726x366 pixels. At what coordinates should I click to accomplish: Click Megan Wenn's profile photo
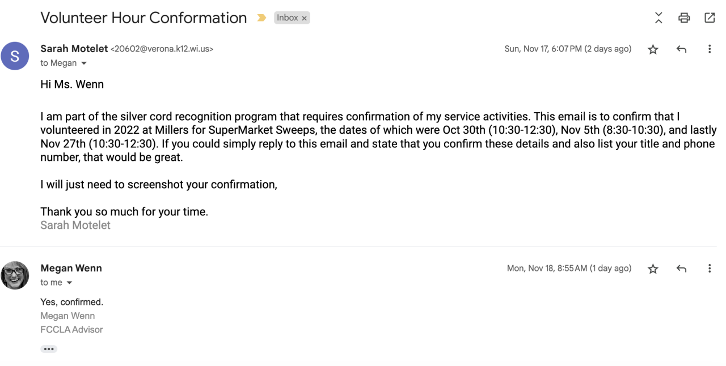click(x=15, y=276)
